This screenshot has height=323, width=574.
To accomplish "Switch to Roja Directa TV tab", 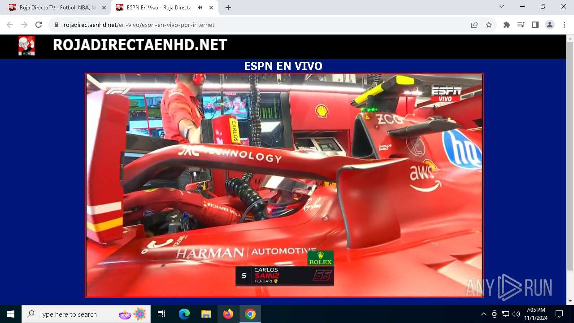I will 57,8.
